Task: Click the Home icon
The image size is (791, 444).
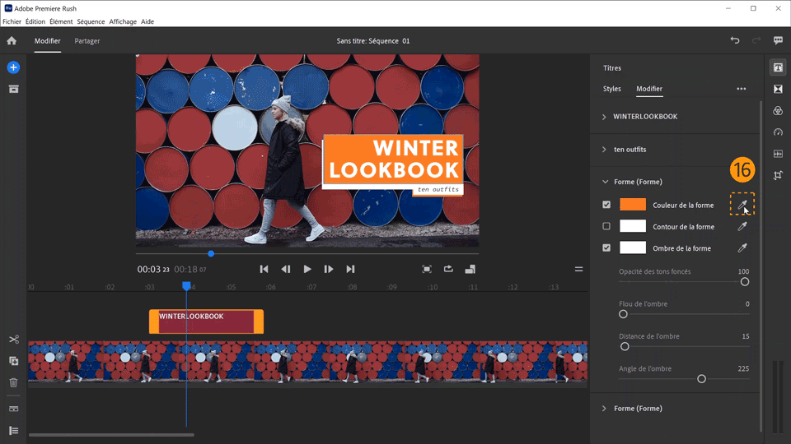Action: pyautogui.click(x=12, y=40)
